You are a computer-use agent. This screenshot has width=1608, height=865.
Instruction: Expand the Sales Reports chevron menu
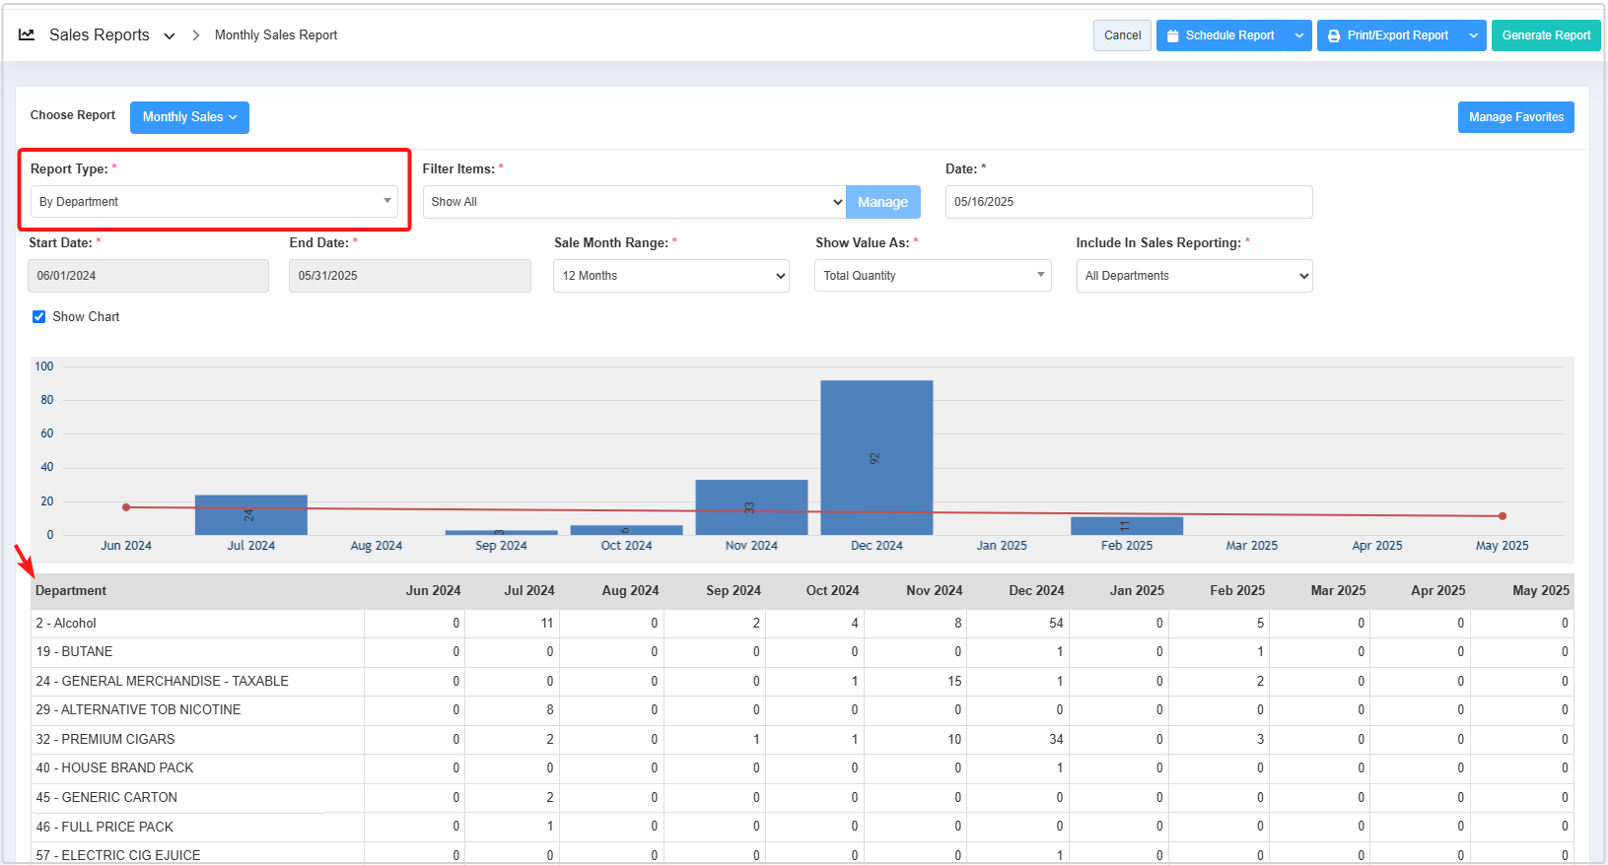coord(170,36)
